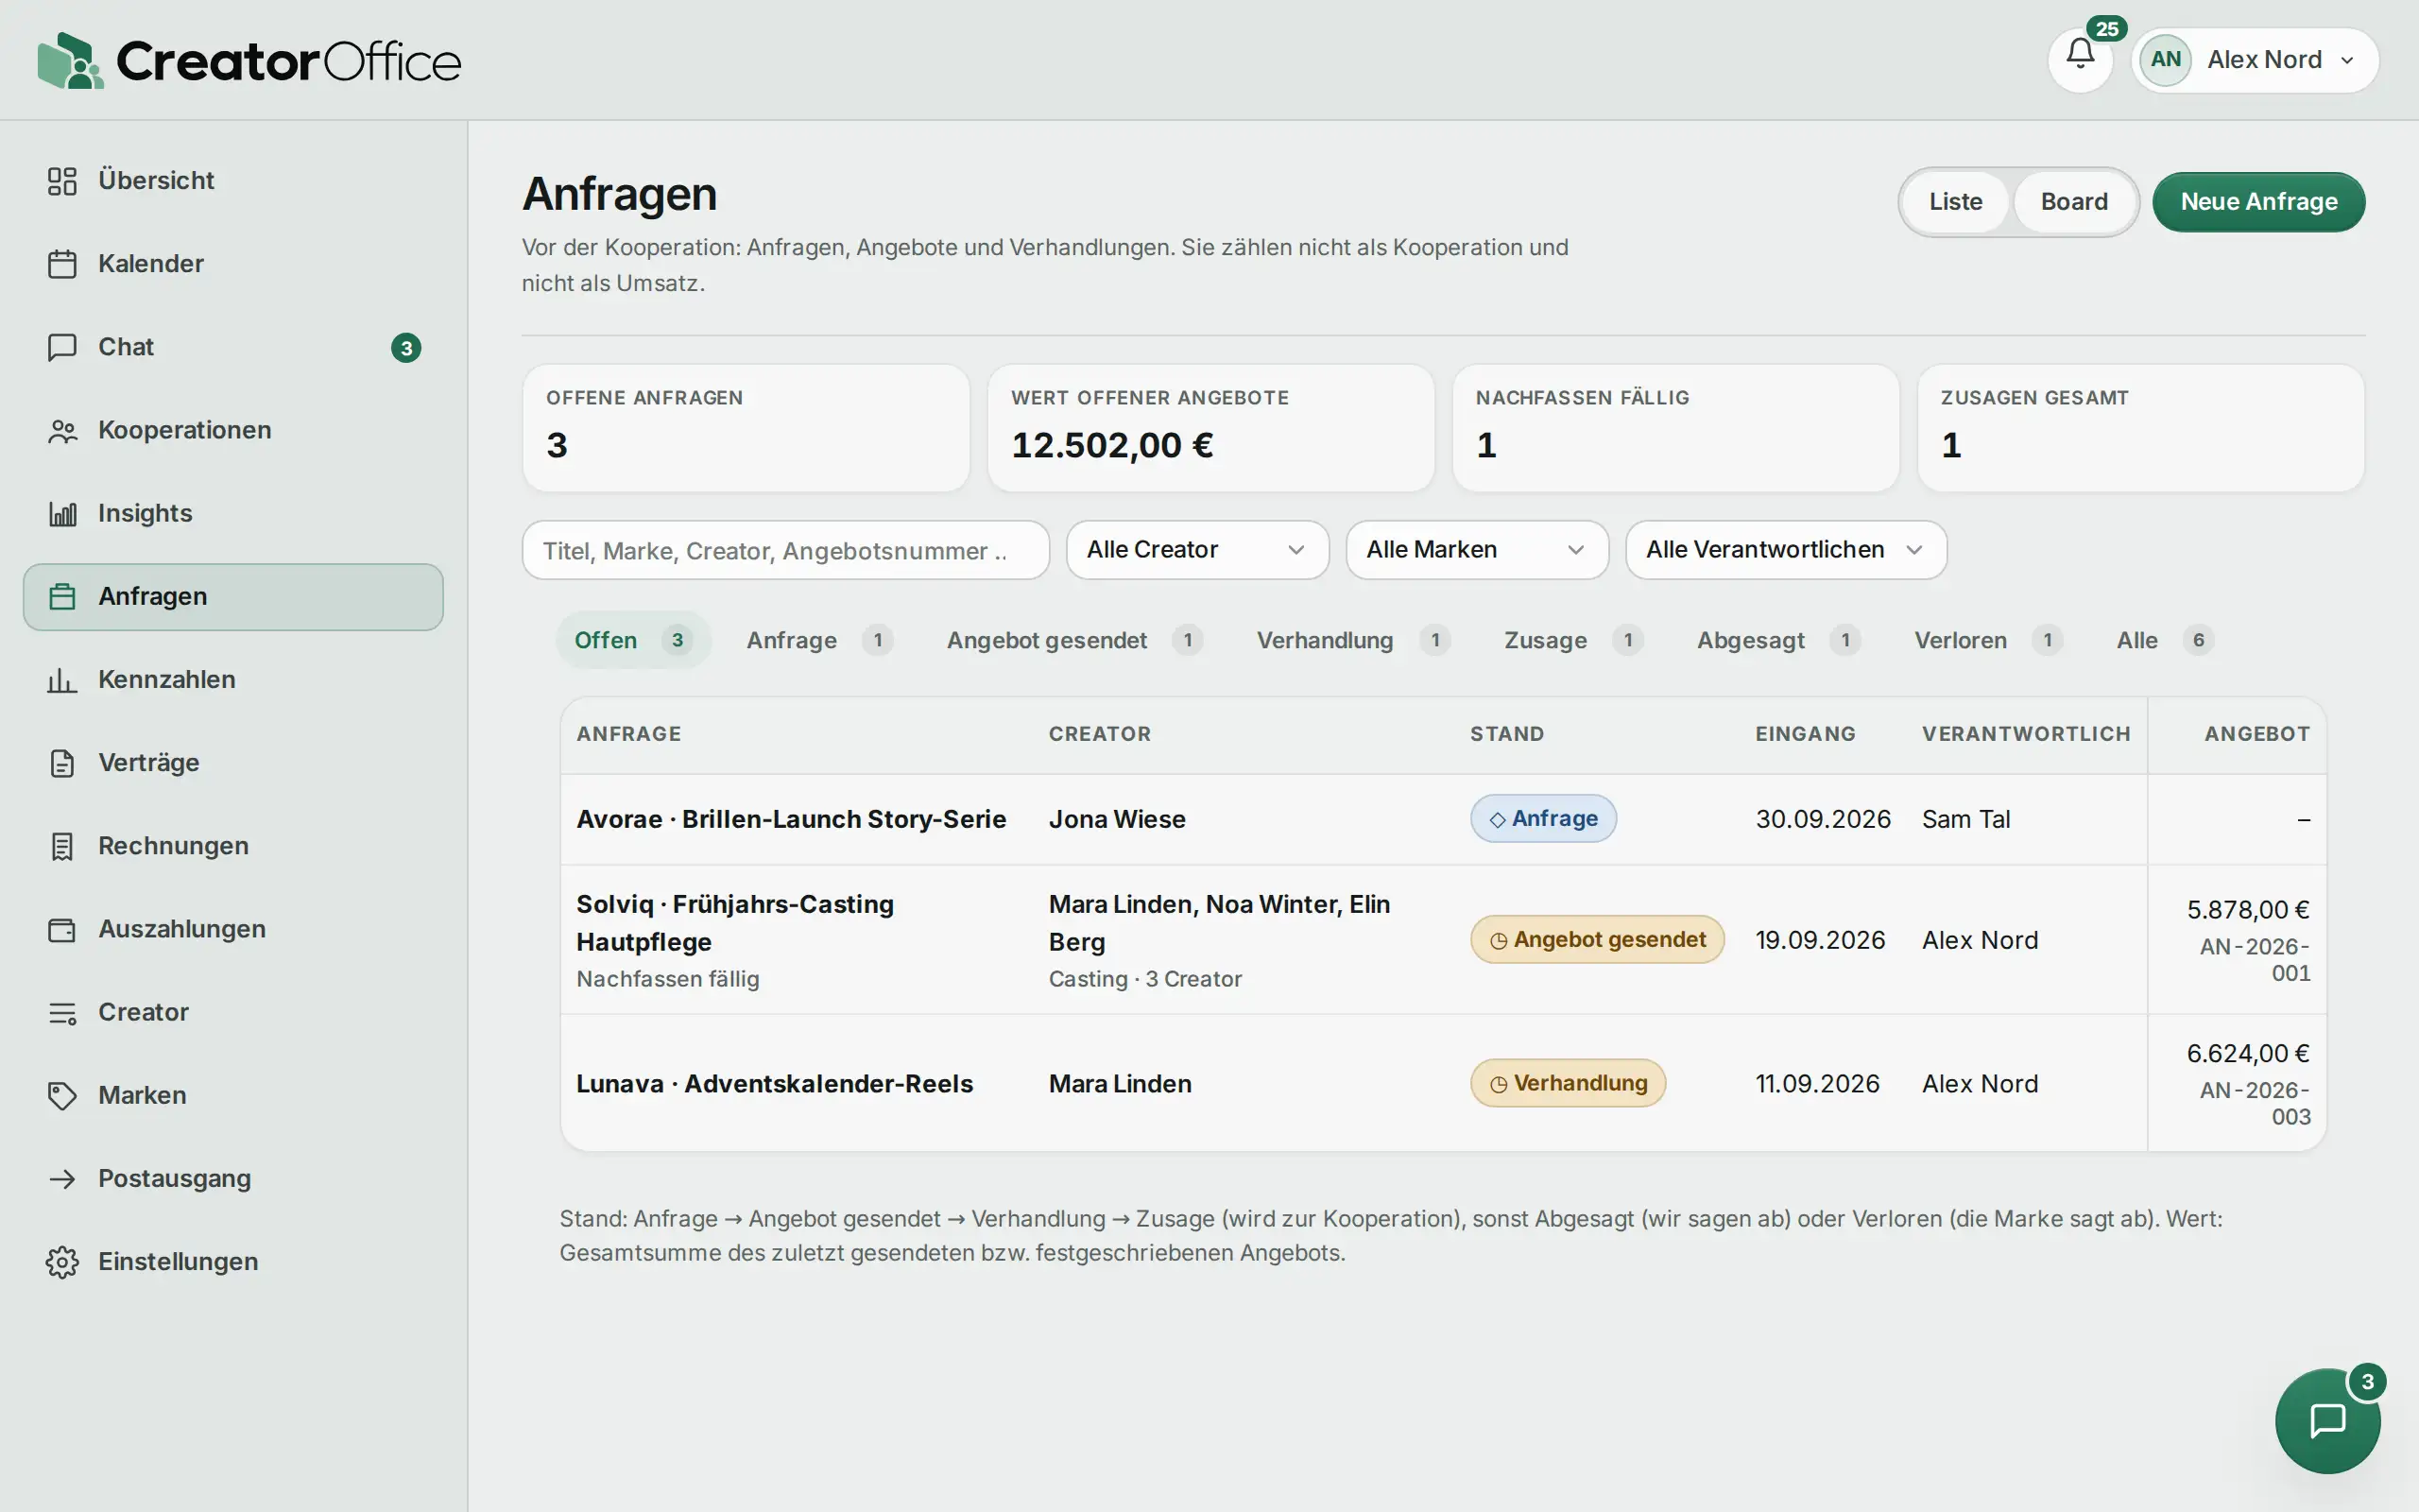Viewport: 2419px width, 1512px height.
Task: Select the Abgesagt status tab
Action: point(1778,640)
